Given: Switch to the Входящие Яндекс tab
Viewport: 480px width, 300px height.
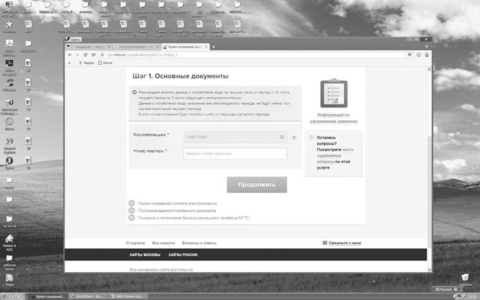Looking at the screenshot, I should (88, 47).
